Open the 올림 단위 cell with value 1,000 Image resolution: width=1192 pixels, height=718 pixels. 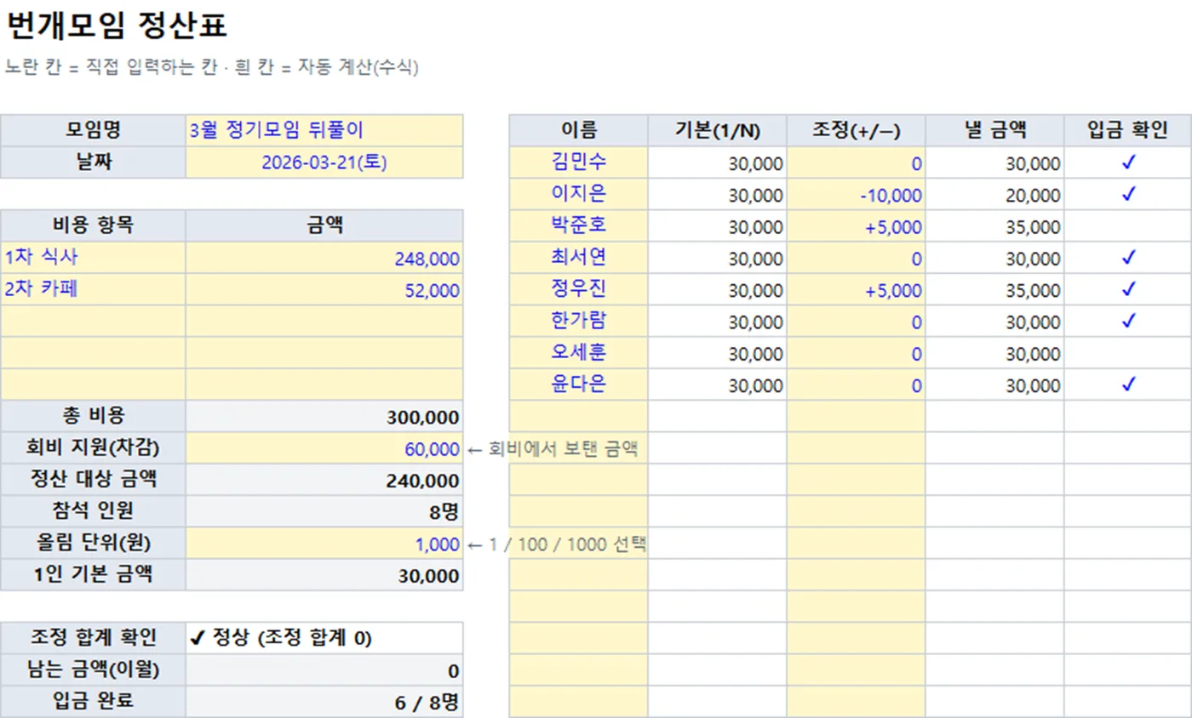click(x=324, y=543)
